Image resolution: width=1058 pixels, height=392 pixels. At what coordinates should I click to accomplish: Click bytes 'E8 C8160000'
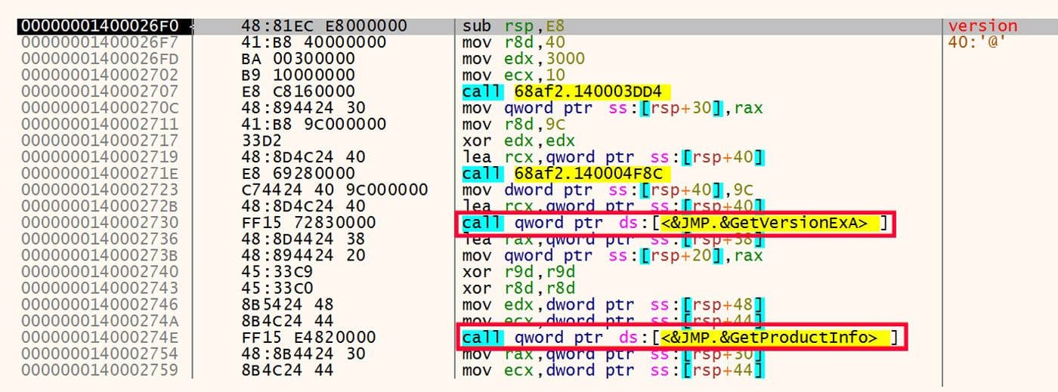tap(297, 91)
